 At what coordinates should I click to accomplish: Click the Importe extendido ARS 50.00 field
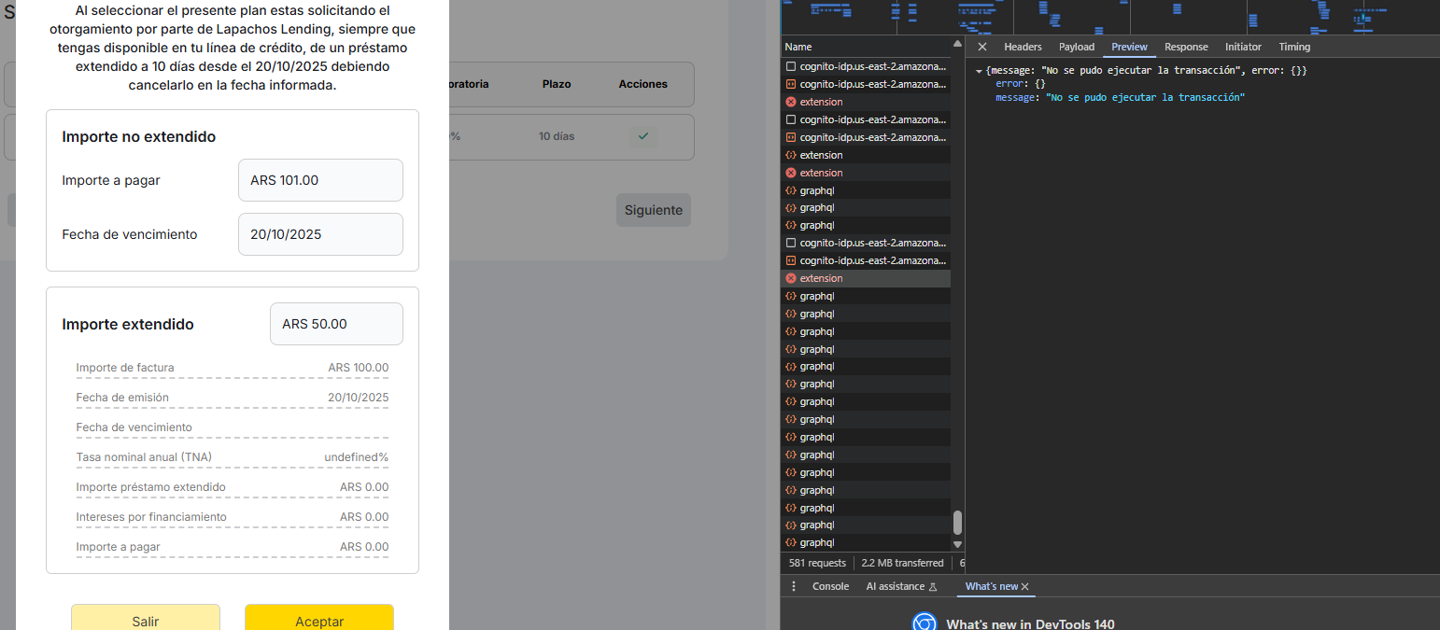coord(336,324)
